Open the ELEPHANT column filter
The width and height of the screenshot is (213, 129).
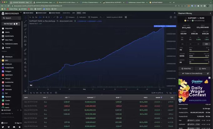[x=95, y=98]
